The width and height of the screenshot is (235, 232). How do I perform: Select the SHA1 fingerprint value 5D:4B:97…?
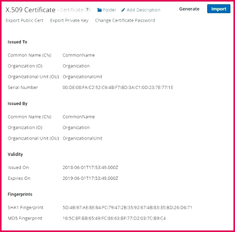pos(128,208)
